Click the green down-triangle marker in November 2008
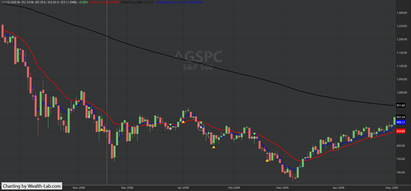Screen dimensions: 411x191 tap(89, 108)
